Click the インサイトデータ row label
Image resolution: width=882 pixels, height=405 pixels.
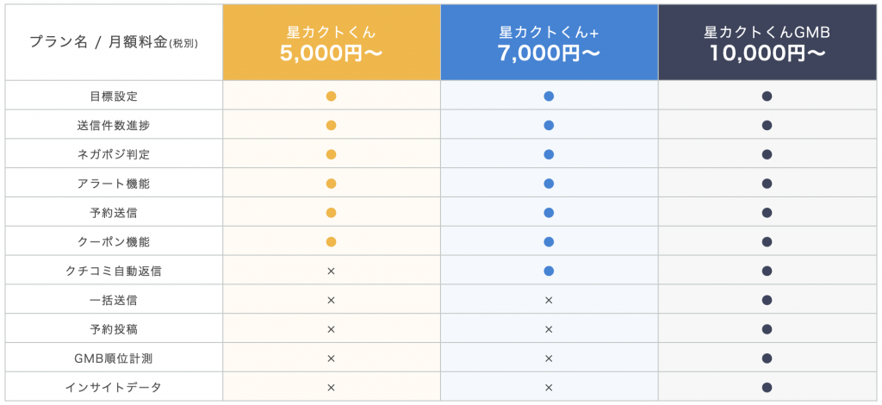coord(114,388)
